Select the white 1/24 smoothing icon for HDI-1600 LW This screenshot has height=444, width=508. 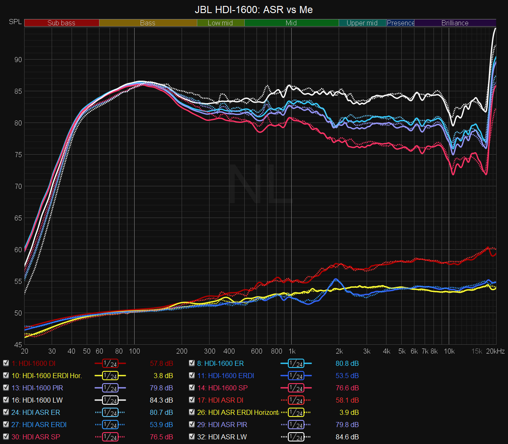(x=110, y=400)
